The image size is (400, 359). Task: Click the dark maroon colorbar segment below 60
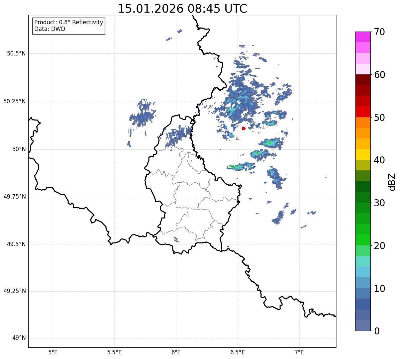(363, 80)
